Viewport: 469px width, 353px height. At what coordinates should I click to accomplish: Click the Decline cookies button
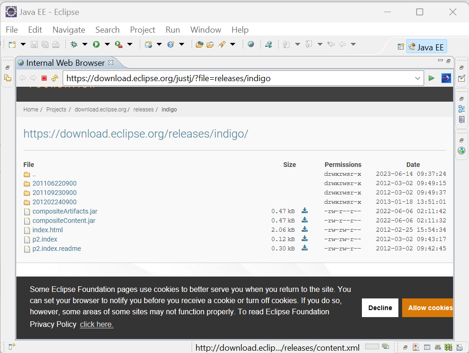(380, 308)
